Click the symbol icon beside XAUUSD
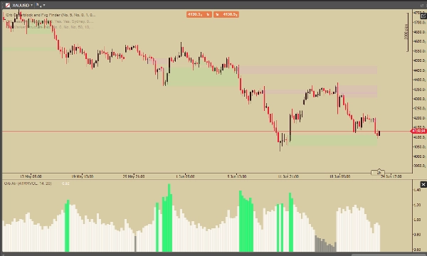 click(x=8, y=5)
